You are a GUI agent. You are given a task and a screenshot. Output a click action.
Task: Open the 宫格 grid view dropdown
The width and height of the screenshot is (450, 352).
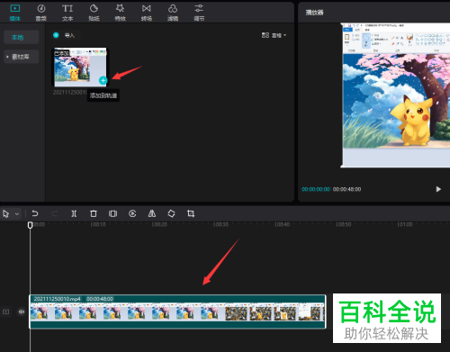click(274, 35)
